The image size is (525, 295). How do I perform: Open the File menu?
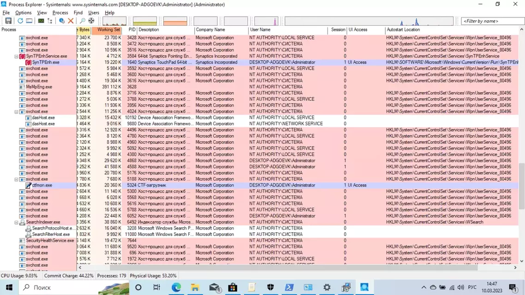click(6, 13)
